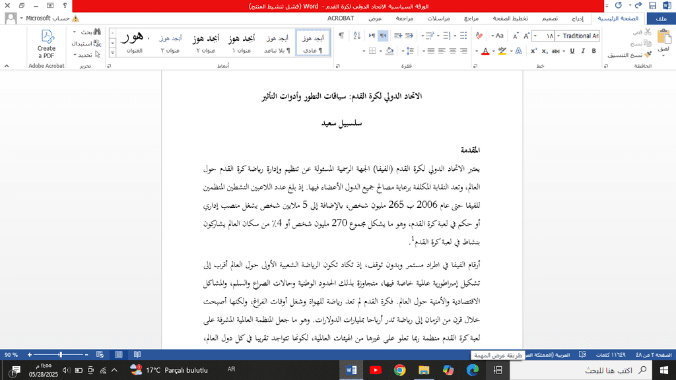Image resolution: width=676 pixels, height=380 pixels.
Task: Open the Text Effects outlined A button
Action: point(519,51)
